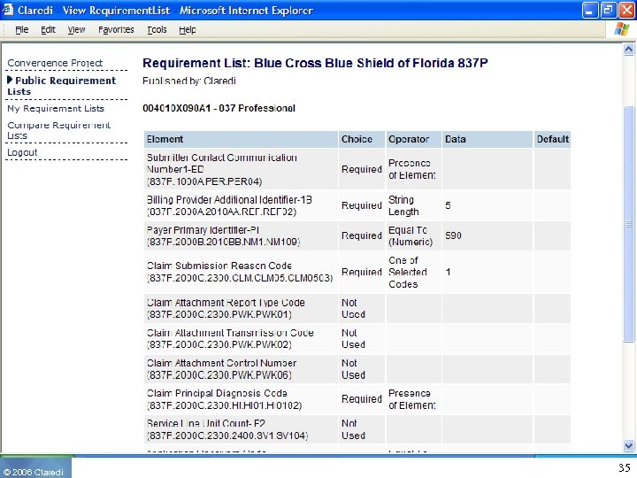Click the Internet Explorer title bar icon

[x=7, y=10]
